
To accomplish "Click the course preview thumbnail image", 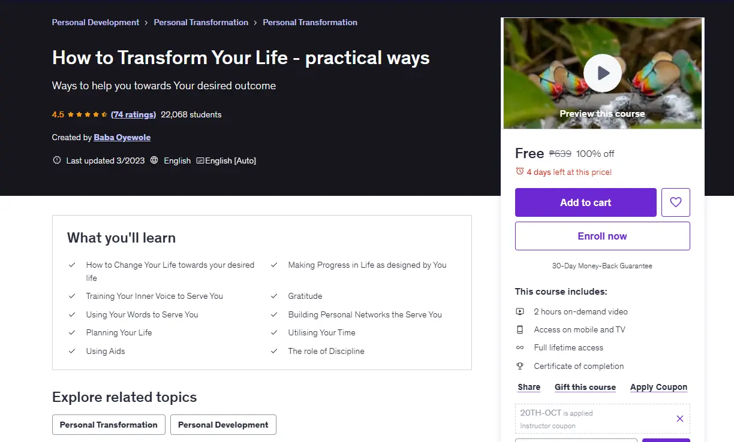I will coord(603,73).
